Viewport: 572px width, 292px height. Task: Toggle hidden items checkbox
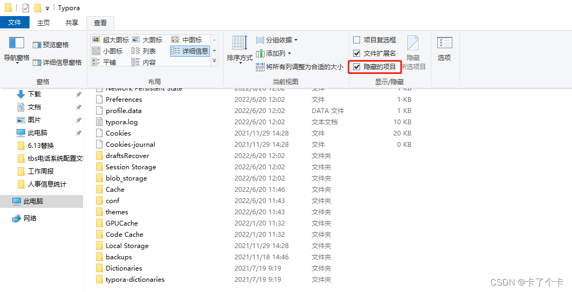point(375,66)
